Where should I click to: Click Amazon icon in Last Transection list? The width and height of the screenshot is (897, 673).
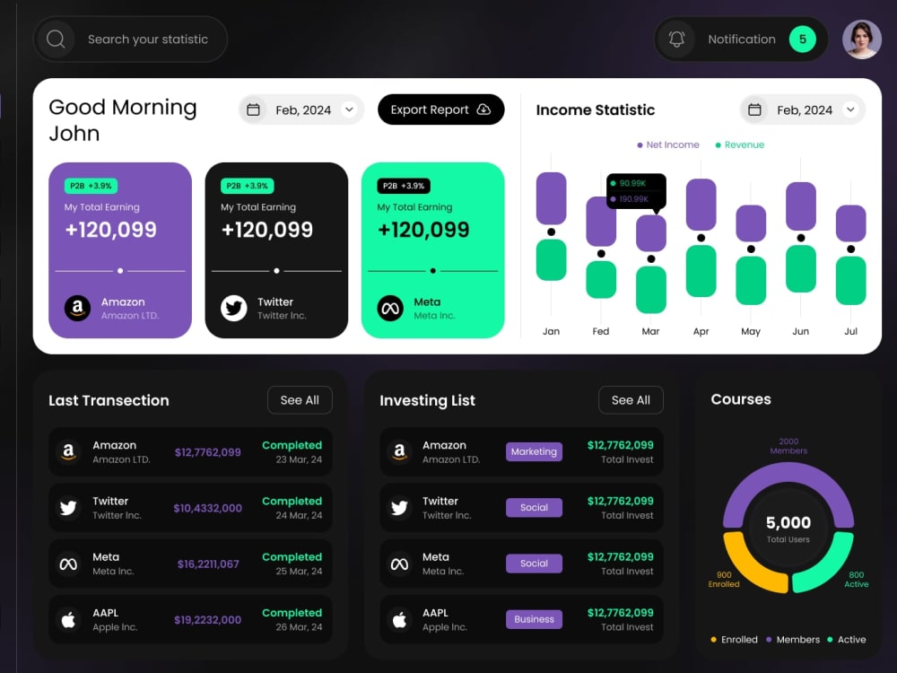[x=69, y=451]
